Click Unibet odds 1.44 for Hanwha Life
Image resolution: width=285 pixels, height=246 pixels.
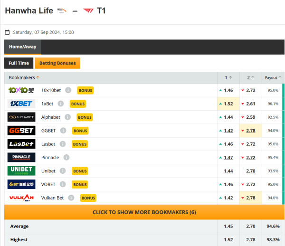(x=228, y=171)
